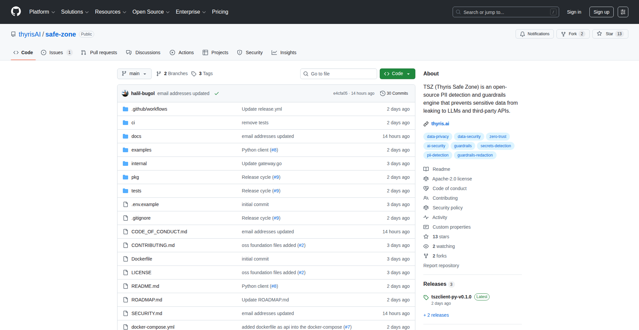Expand the Platform navigation menu
This screenshot has width=639, height=330.
pos(42,12)
